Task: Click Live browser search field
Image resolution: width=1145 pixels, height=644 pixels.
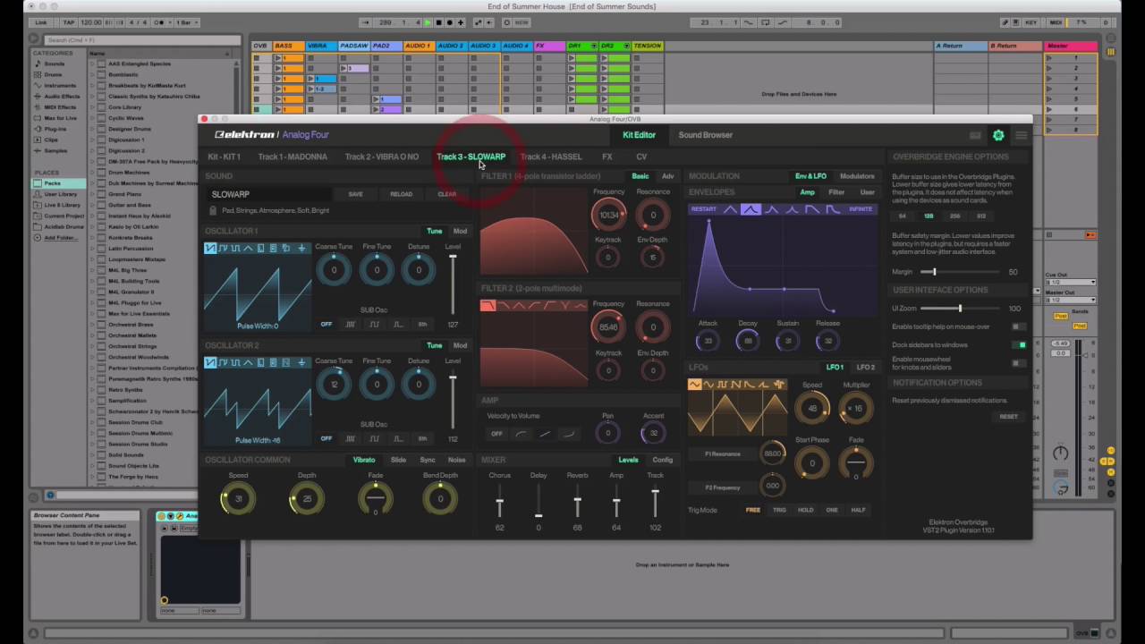Action: 141,40
